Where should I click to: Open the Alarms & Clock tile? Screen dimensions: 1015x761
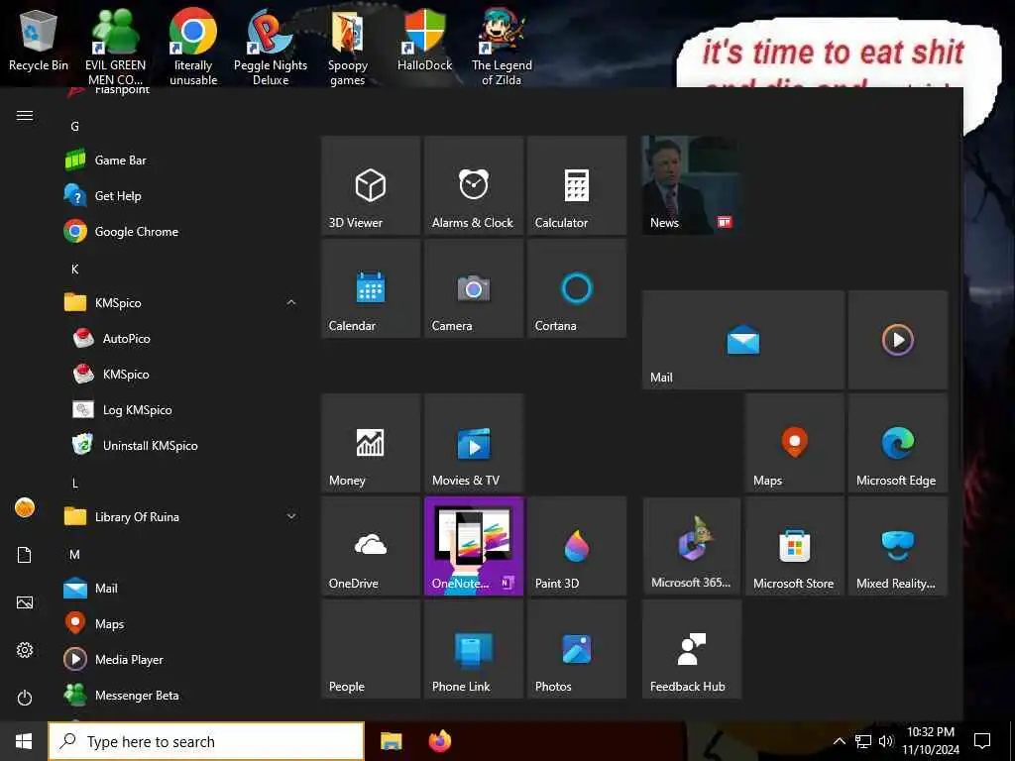point(473,185)
